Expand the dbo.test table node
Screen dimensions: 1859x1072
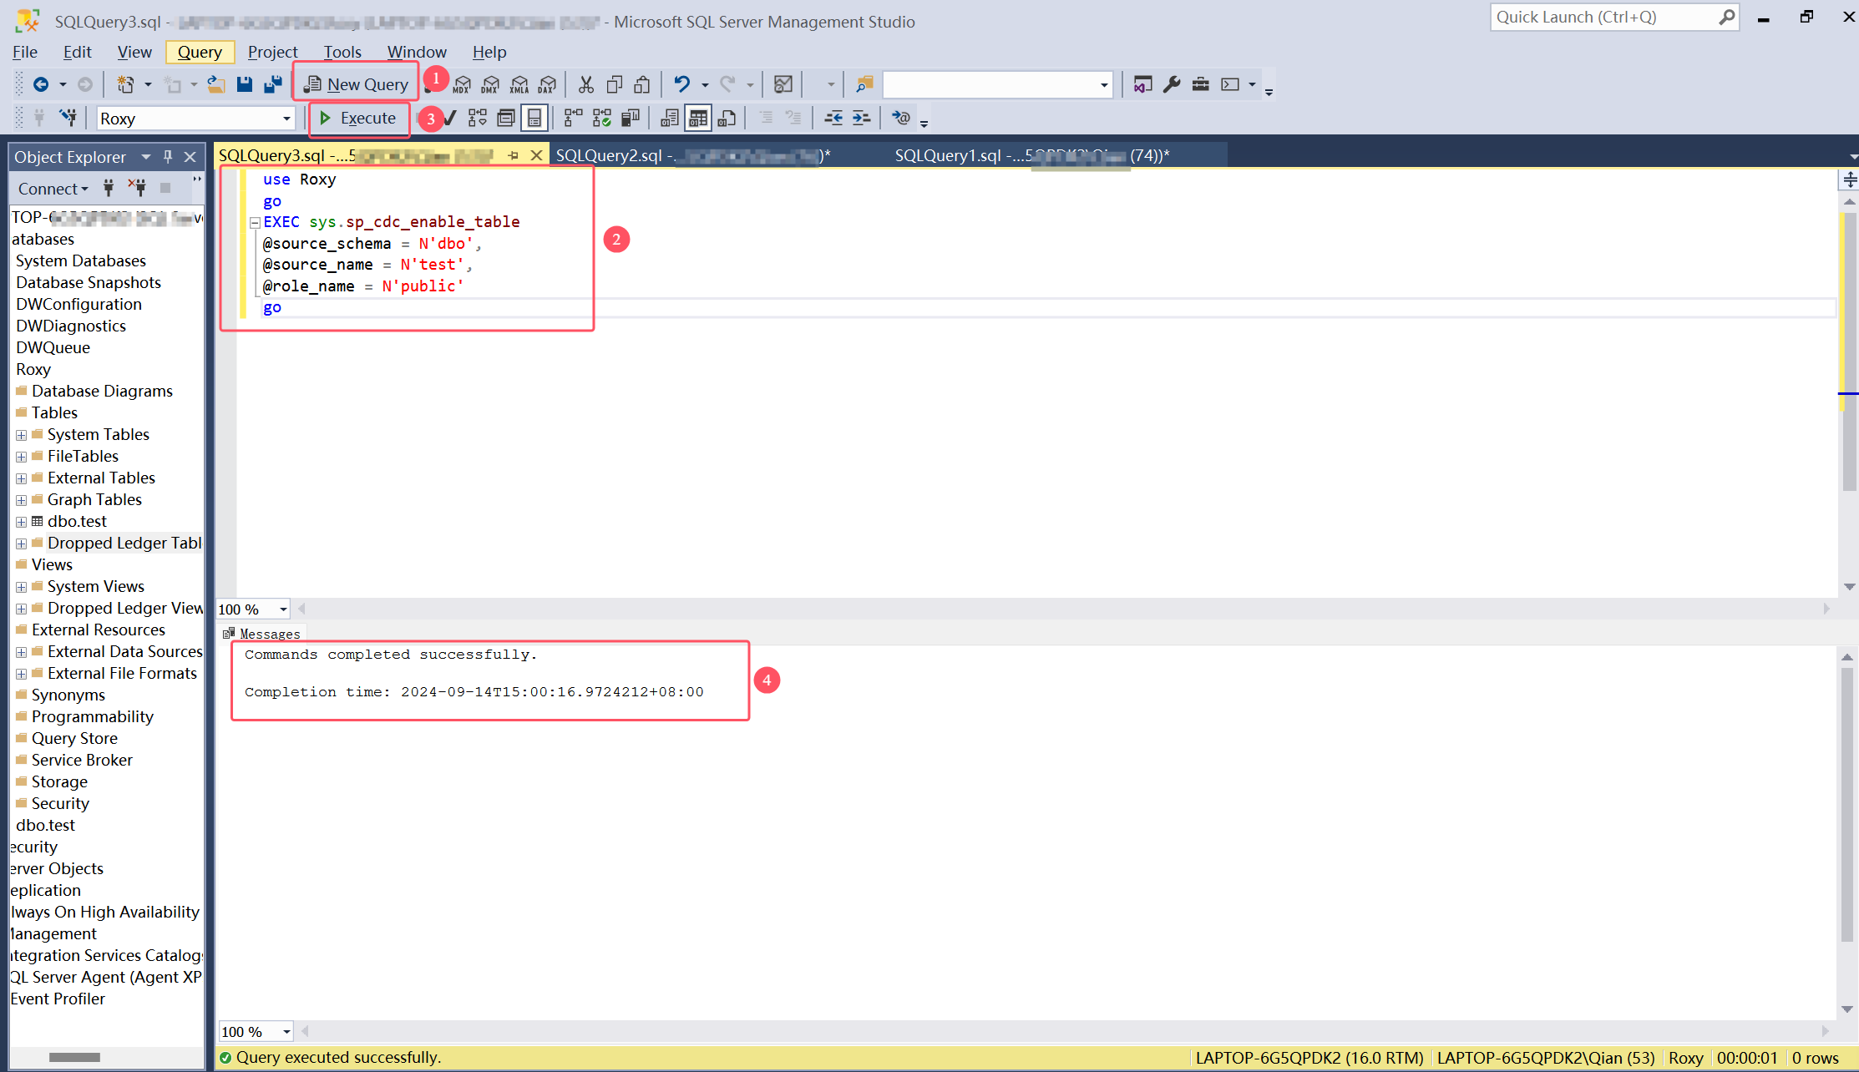[x=21, y=522]
